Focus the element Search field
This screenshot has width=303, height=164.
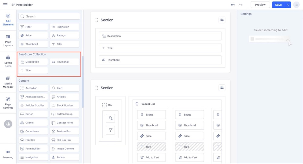point(49,16)
